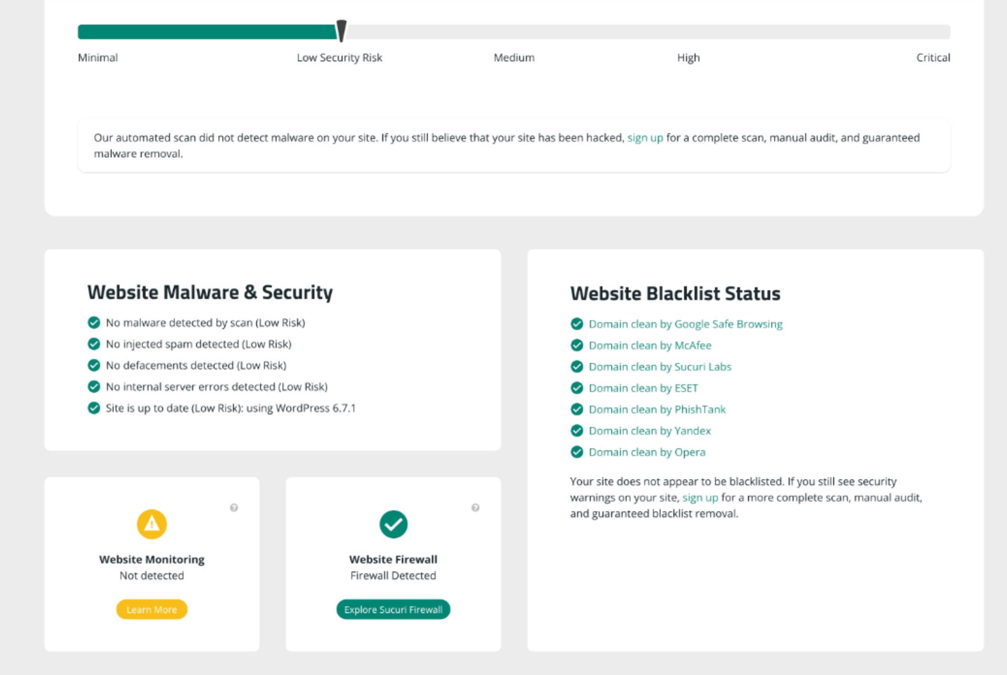1007x675 pixels.
Task: Click the check icon beside No malware detected
Action: click(x=94, y=323)
